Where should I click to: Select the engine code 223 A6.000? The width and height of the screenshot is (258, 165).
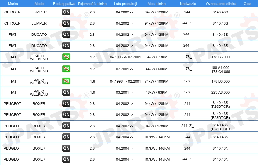point(220,92)
